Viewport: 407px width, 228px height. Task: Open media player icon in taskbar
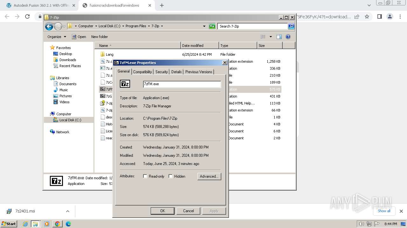point(47,224)
